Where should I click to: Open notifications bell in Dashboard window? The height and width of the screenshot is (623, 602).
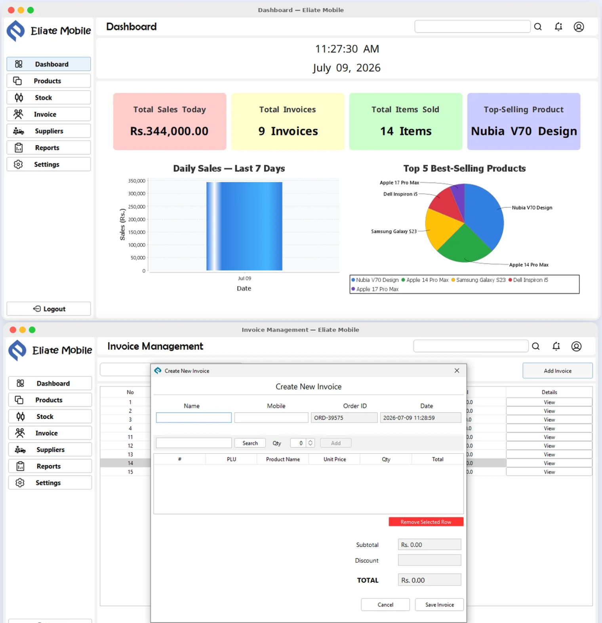[x=558, y=27]
